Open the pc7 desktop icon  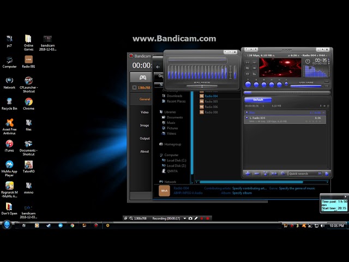pyautogui.click(x=9, y=41)
